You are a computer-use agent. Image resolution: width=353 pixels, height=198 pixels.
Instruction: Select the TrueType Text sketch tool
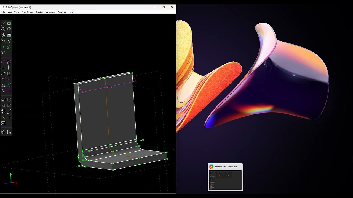tap(3, 35)
